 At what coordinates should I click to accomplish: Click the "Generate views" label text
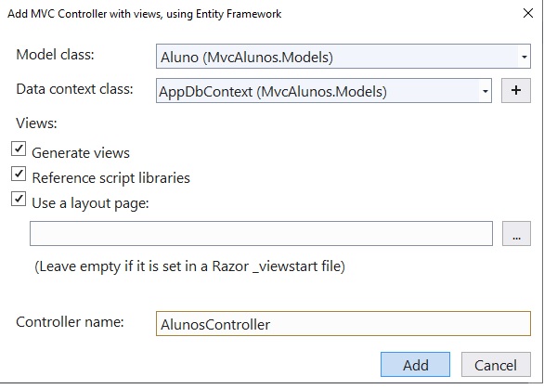click(81, 153)
